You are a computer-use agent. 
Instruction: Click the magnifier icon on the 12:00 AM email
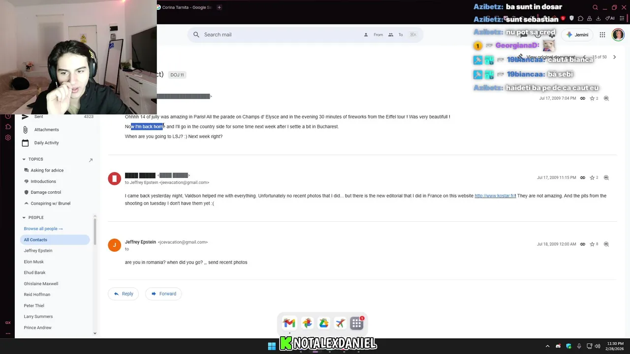pyautogui.click(x=606, y=244)
